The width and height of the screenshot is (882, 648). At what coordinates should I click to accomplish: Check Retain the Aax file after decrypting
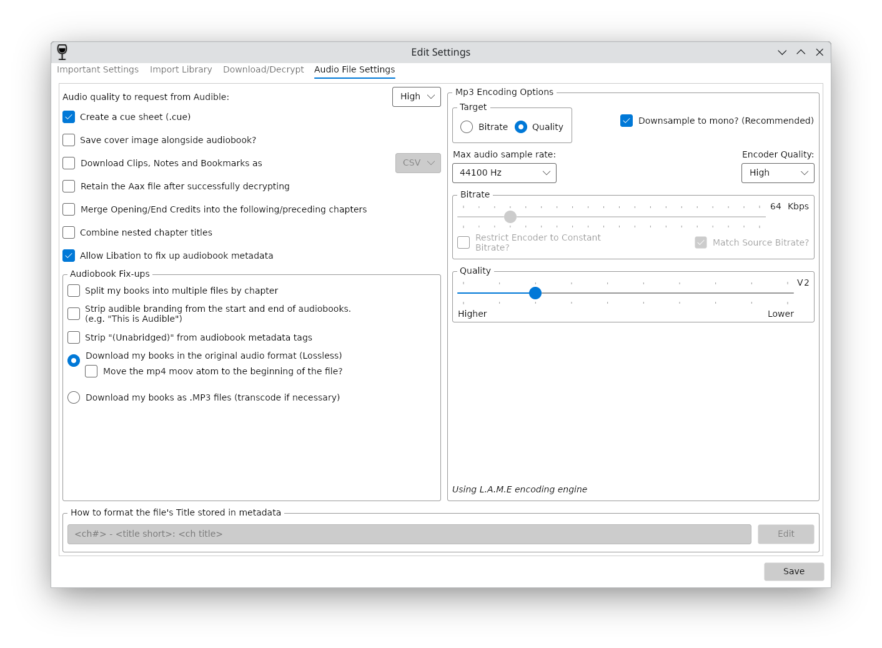[69, 186]
